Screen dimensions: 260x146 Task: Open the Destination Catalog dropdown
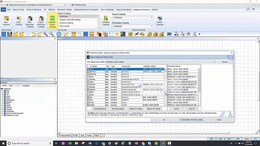click(152, 26)
